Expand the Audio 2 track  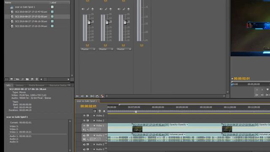[94, 144]
